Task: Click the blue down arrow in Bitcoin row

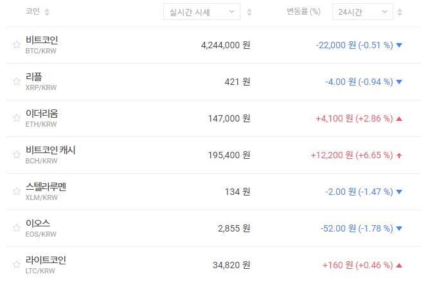Action: click(x=399, y=45)
